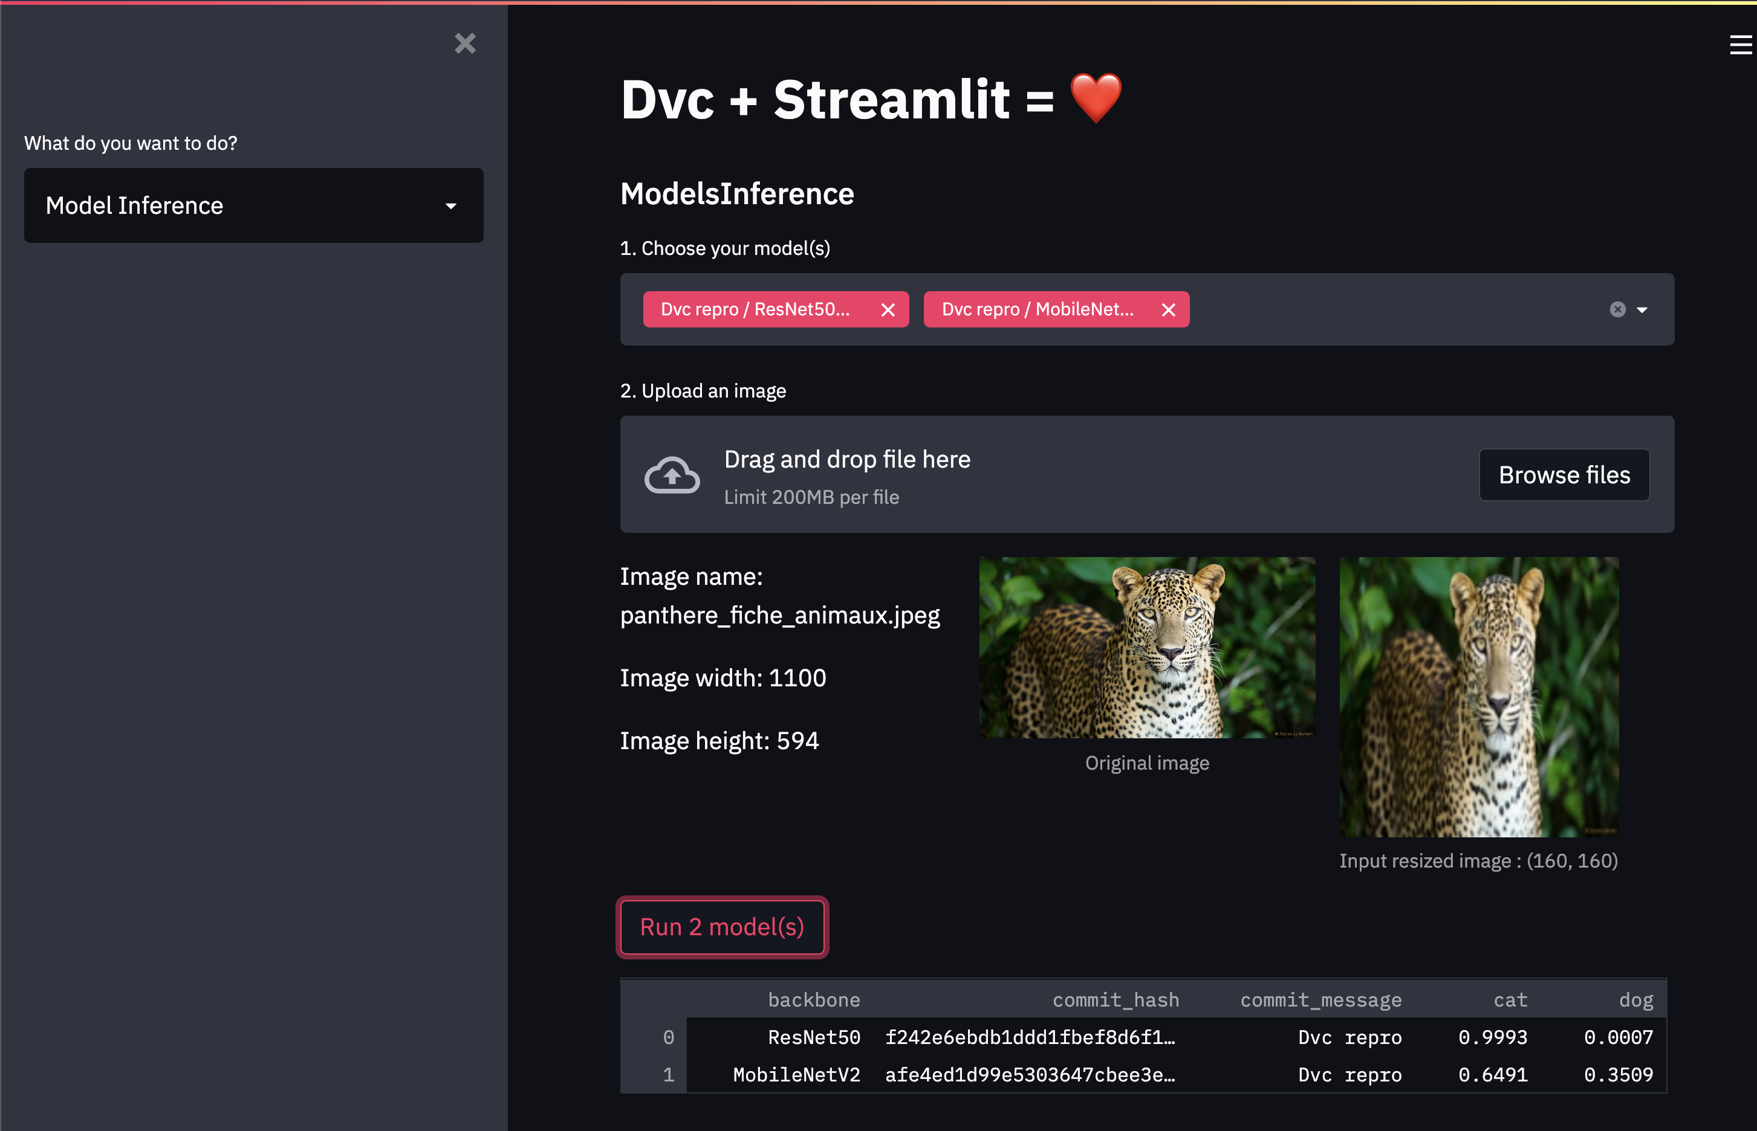This screenshot has width=1757, height=1131.
Task: Click Browse files button
Action: (x=1562, y=475)
